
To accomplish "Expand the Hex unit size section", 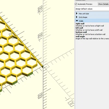I will (77, 14).
